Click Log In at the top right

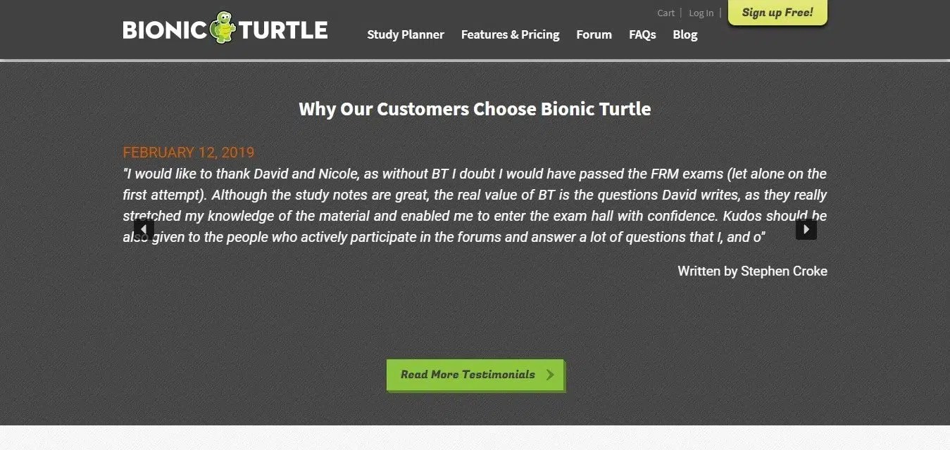[x=701, y=13]
